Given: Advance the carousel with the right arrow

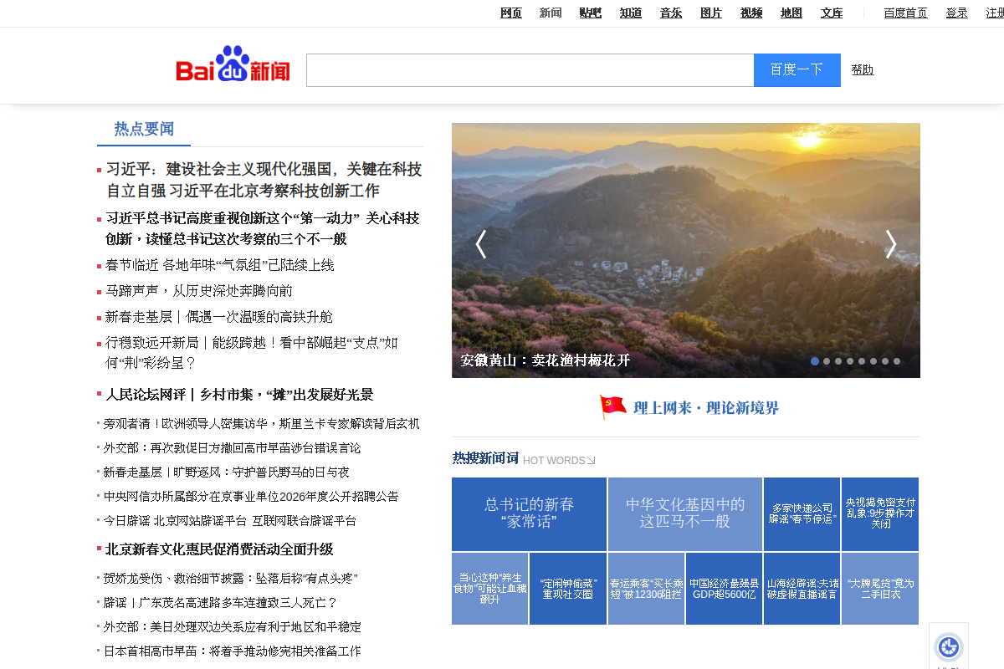Looking at the screenshot, I should point(889,244).
